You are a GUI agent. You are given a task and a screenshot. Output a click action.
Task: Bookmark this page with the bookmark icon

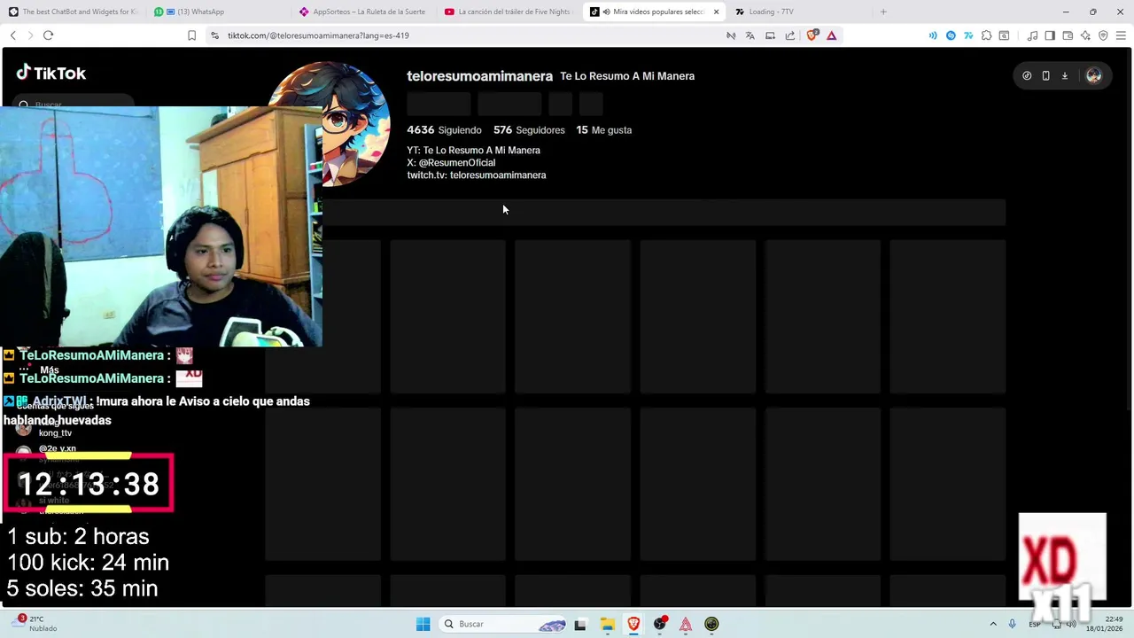[191, 35]
